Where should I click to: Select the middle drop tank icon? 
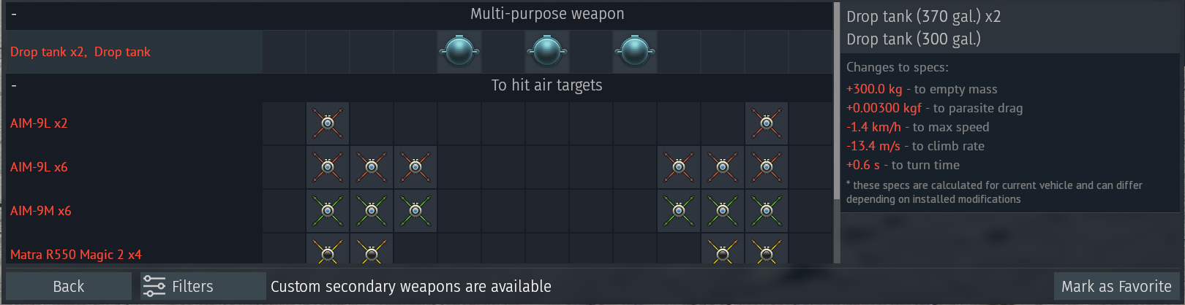pyautogui.click(x=547, y=52)
